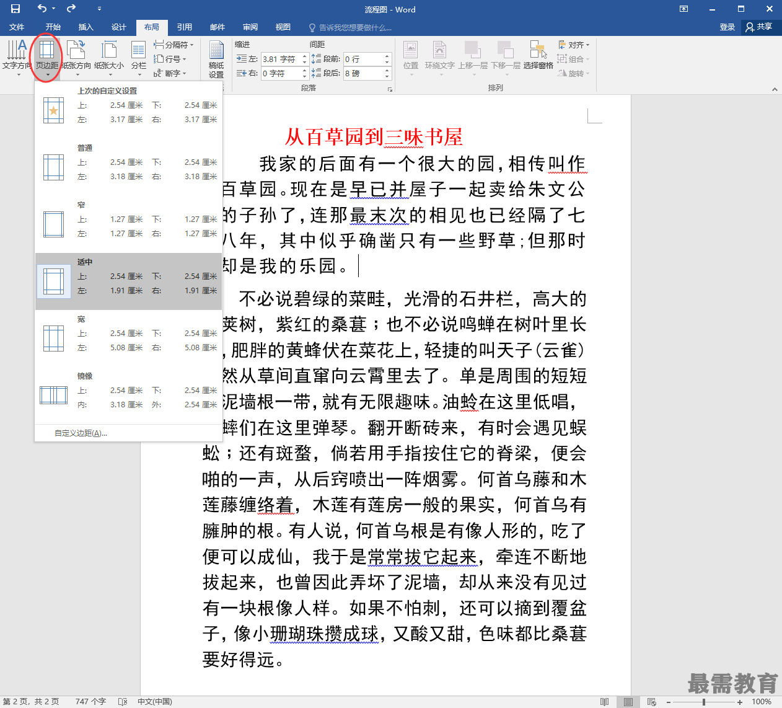Click the 位置 position tool
Viewport: 782px width, 708px height.
(x=411, y=58)
